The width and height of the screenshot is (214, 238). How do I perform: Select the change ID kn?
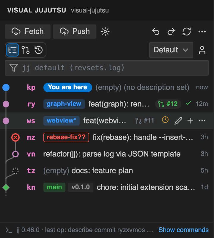point(31,187)
